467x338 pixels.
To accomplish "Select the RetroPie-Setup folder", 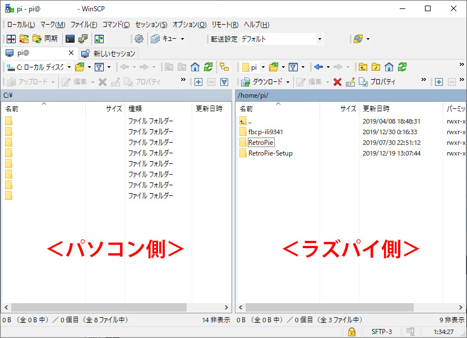I will point(270,153).
